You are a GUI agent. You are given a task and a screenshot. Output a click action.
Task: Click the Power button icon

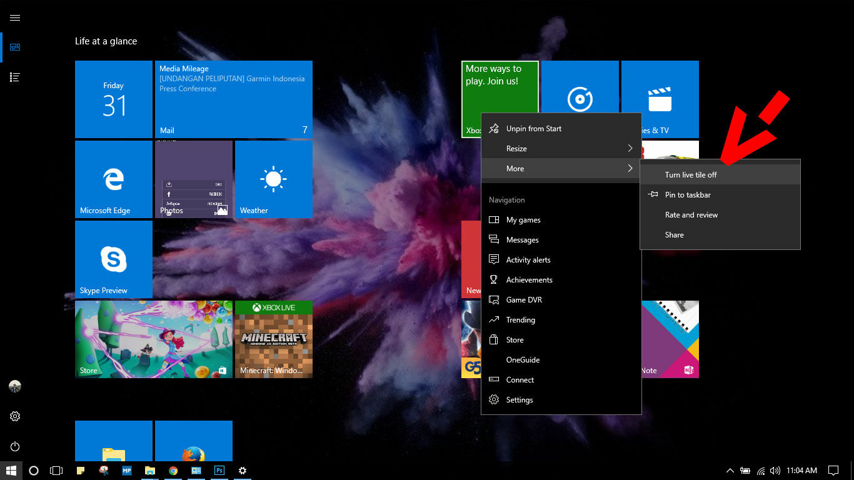point(15,446)
